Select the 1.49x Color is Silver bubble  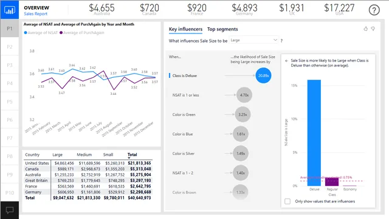point(241,153)
